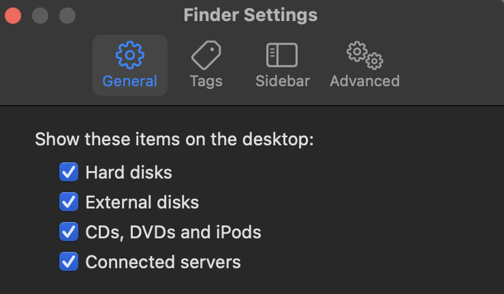Click the Hard disks label text

129,172
